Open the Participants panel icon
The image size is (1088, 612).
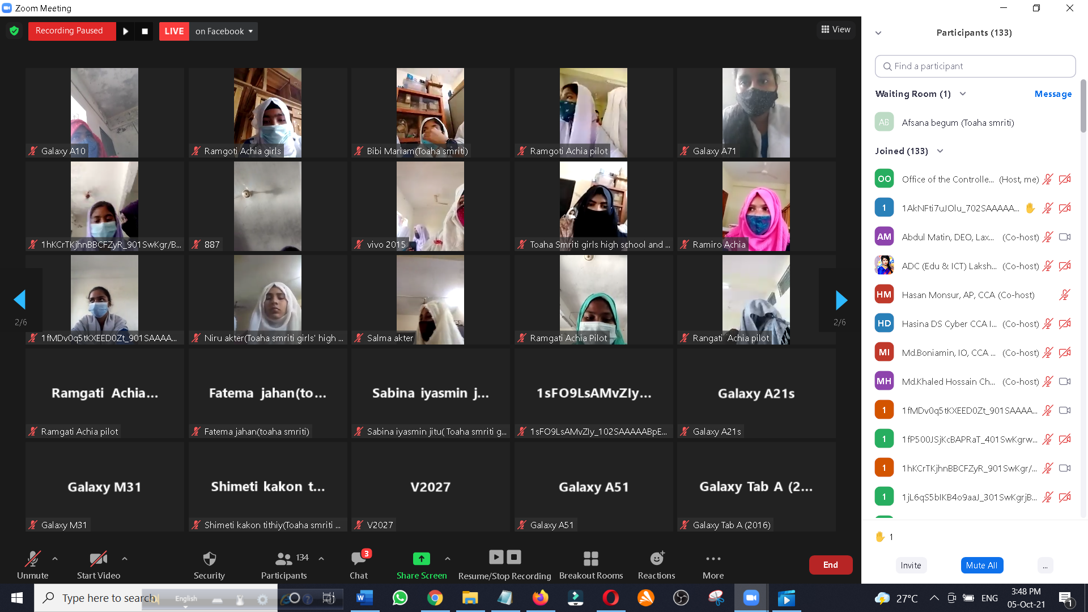283,559
